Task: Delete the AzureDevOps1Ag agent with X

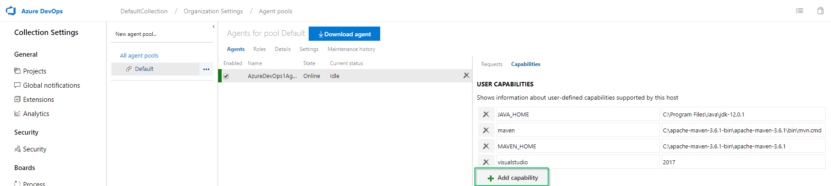Action: (x=466, y=76)
